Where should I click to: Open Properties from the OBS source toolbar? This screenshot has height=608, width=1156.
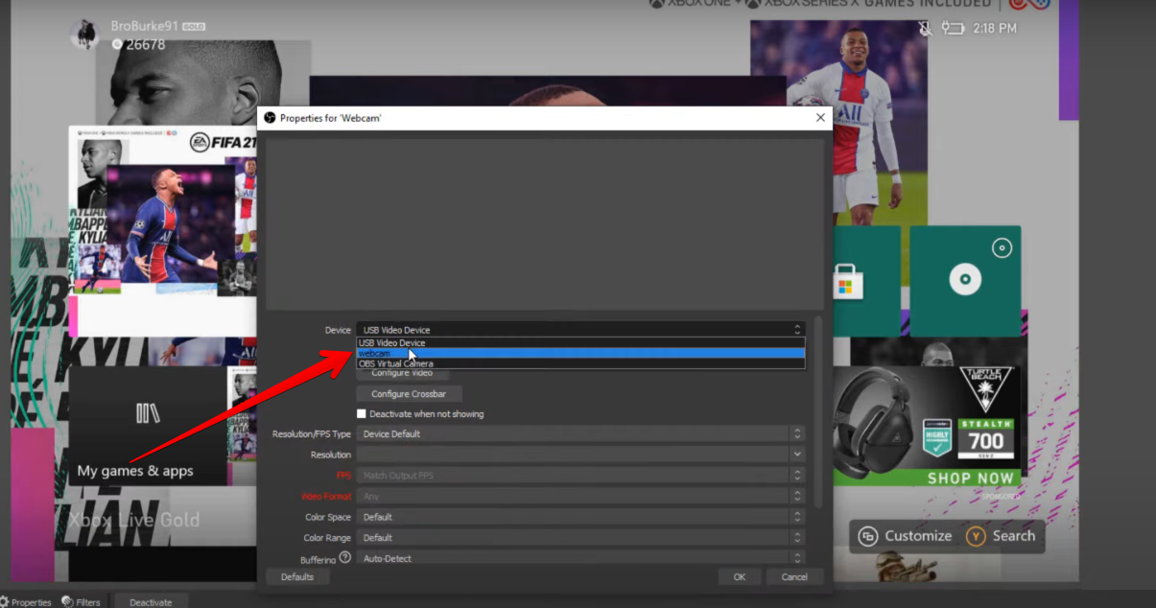click(26, 602)
